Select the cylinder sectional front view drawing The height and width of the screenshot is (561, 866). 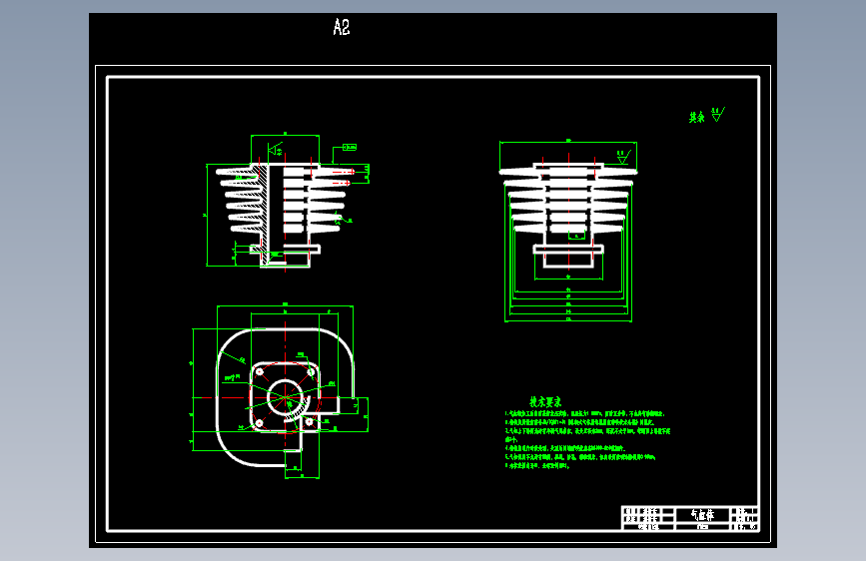(x=288, y=201)
